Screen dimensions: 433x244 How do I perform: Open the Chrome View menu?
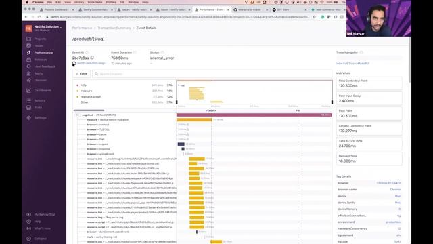click(x=68, y=2)
